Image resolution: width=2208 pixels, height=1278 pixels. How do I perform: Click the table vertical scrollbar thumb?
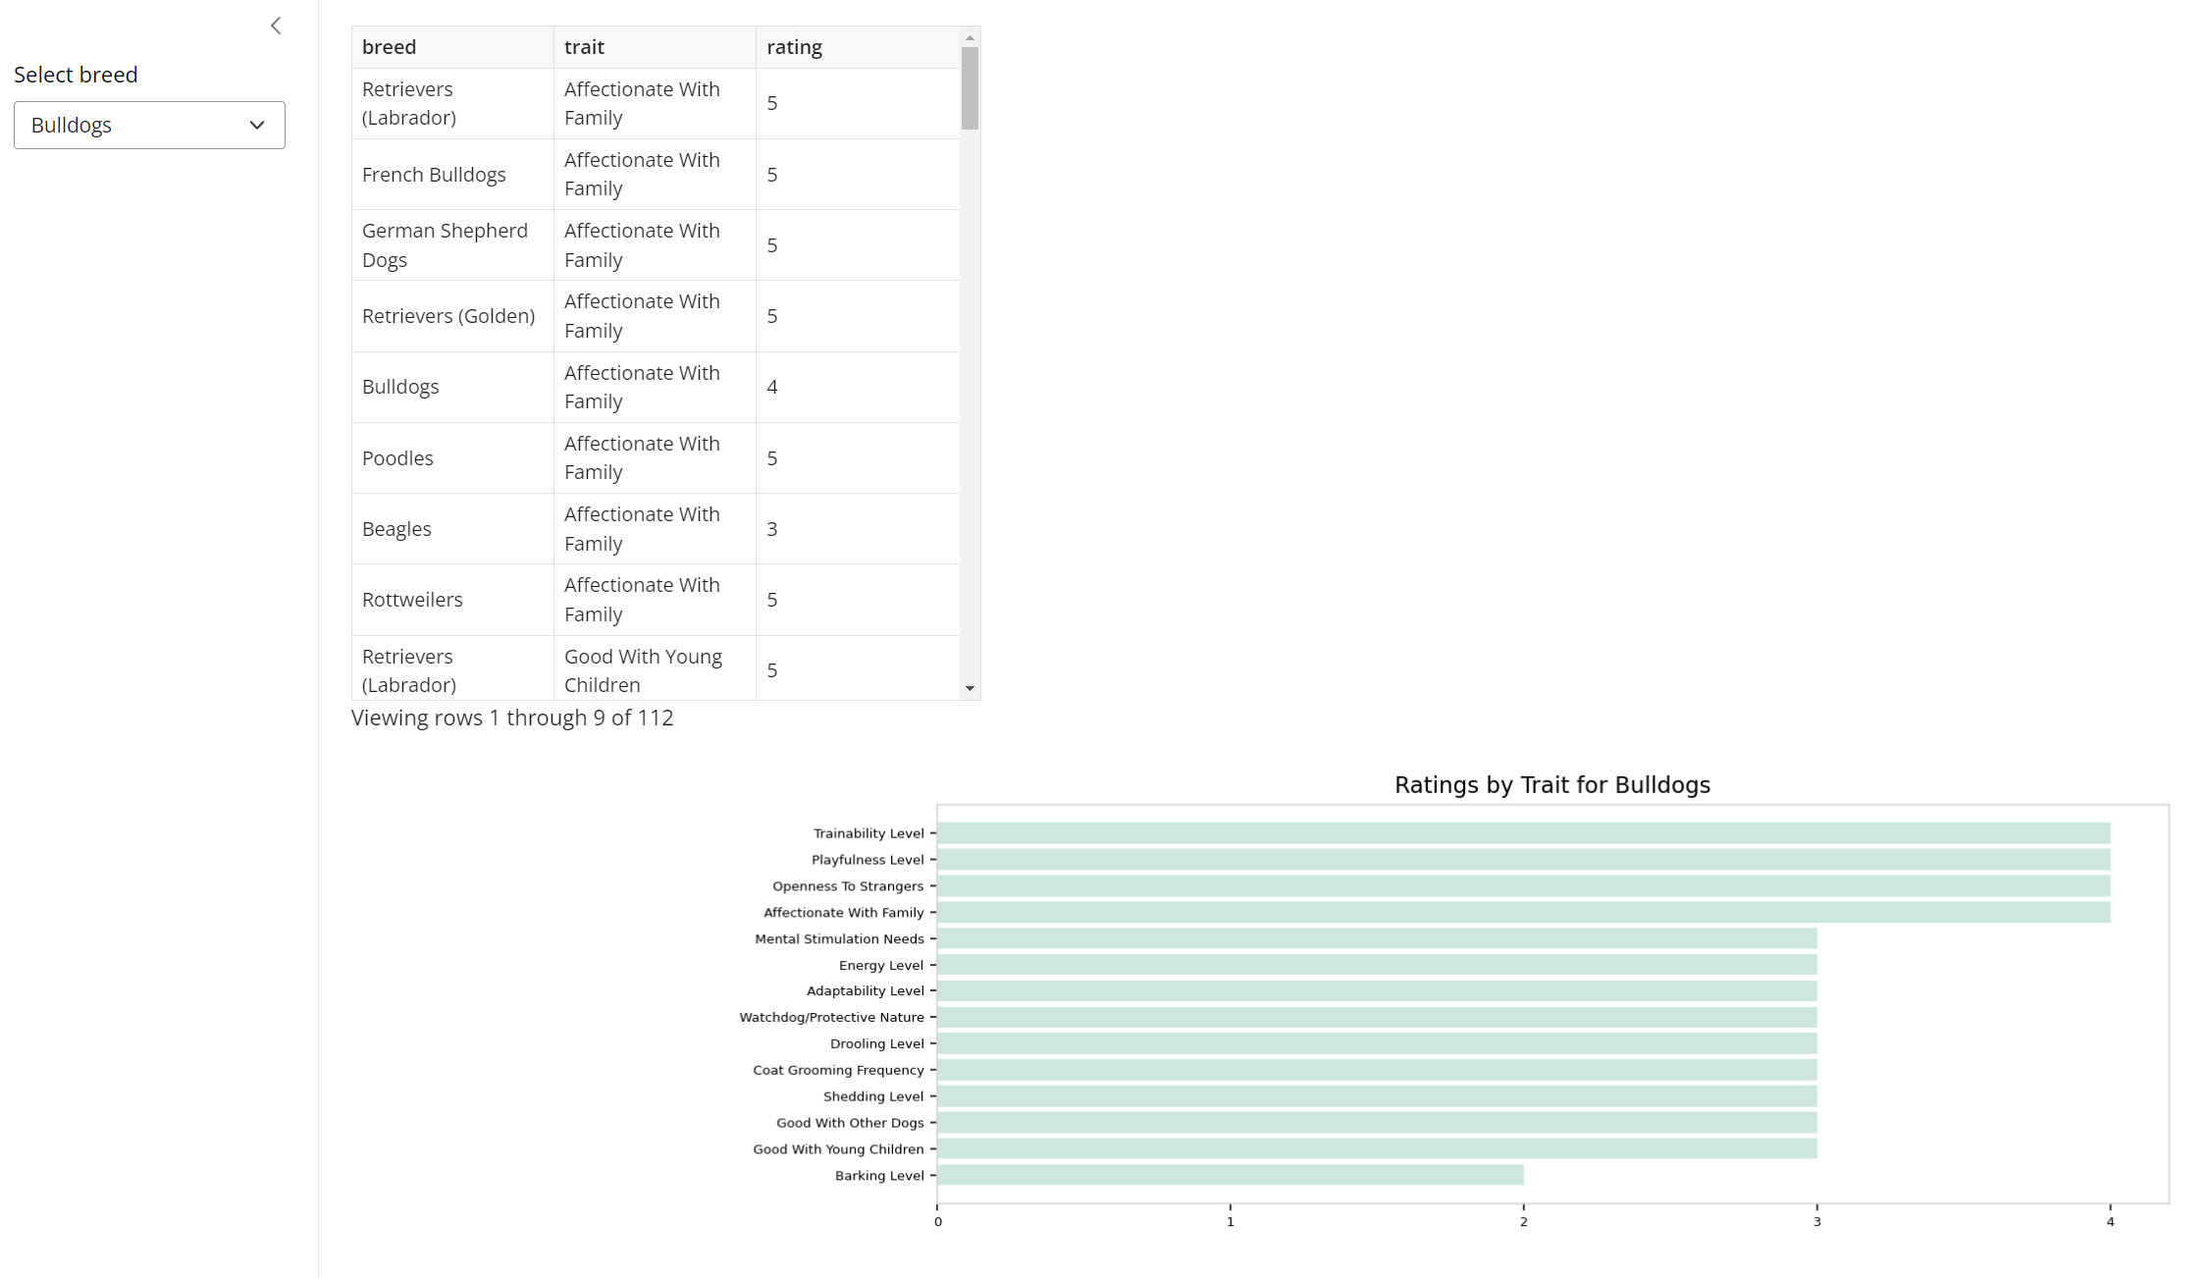(x=970, y=88)
